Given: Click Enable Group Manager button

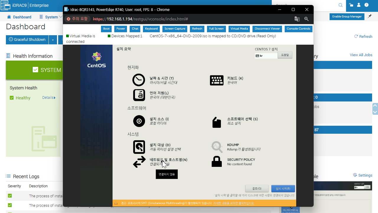Looking at the screenshot, I should click(347, 17).
